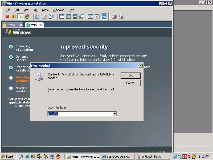Image resolution: width=213 pixels, height=160 pixels.
Task: Click OK in Files Needed dialog
Action: pos(130,75)
